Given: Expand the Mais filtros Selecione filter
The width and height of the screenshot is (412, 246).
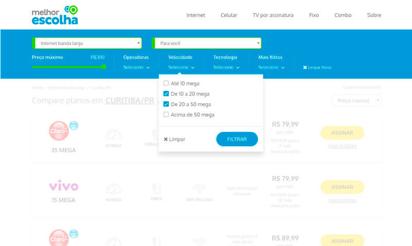Looking at the screenshot, I should coord(271,67).
